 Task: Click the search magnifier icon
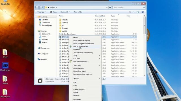click(x=144, y=8)
